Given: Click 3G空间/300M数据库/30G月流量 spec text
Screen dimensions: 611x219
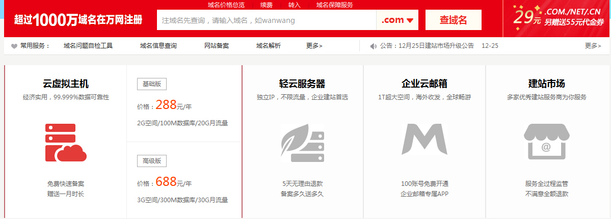Looking at the screenshot, I should 182,200.
